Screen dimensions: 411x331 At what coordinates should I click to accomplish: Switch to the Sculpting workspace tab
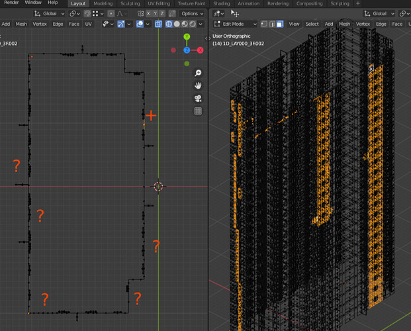[130, 4]
